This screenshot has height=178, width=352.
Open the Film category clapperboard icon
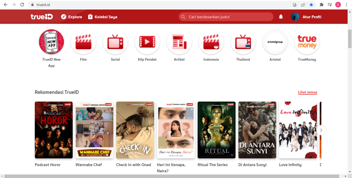[x=83, y=42]
